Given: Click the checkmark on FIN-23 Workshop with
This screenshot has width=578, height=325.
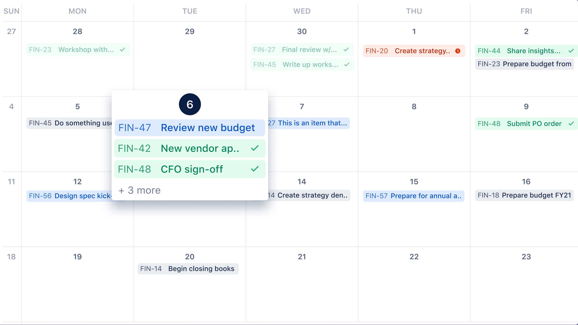Looking at the screenshot, I should point(123,49).
